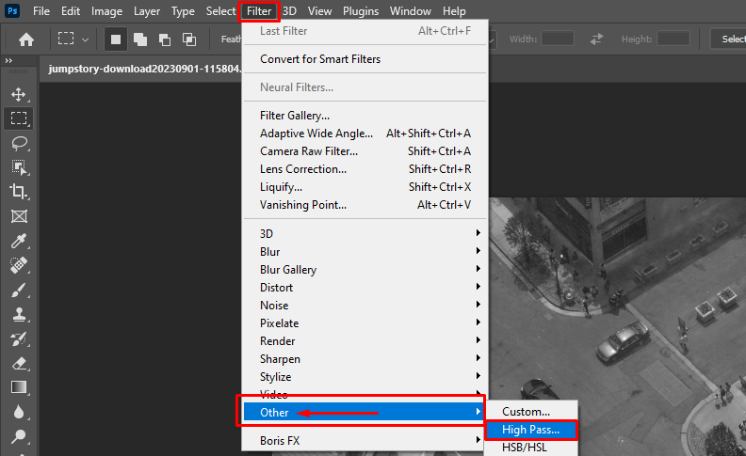
Task: Expand the Render filter submenu
Action: pyautogui.click(x=363, y=341)
